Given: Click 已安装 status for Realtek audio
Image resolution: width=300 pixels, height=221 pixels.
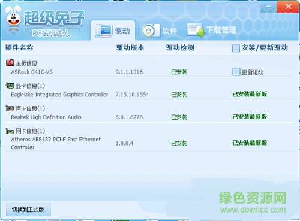Looking at the screenshot, I should 179,117.
